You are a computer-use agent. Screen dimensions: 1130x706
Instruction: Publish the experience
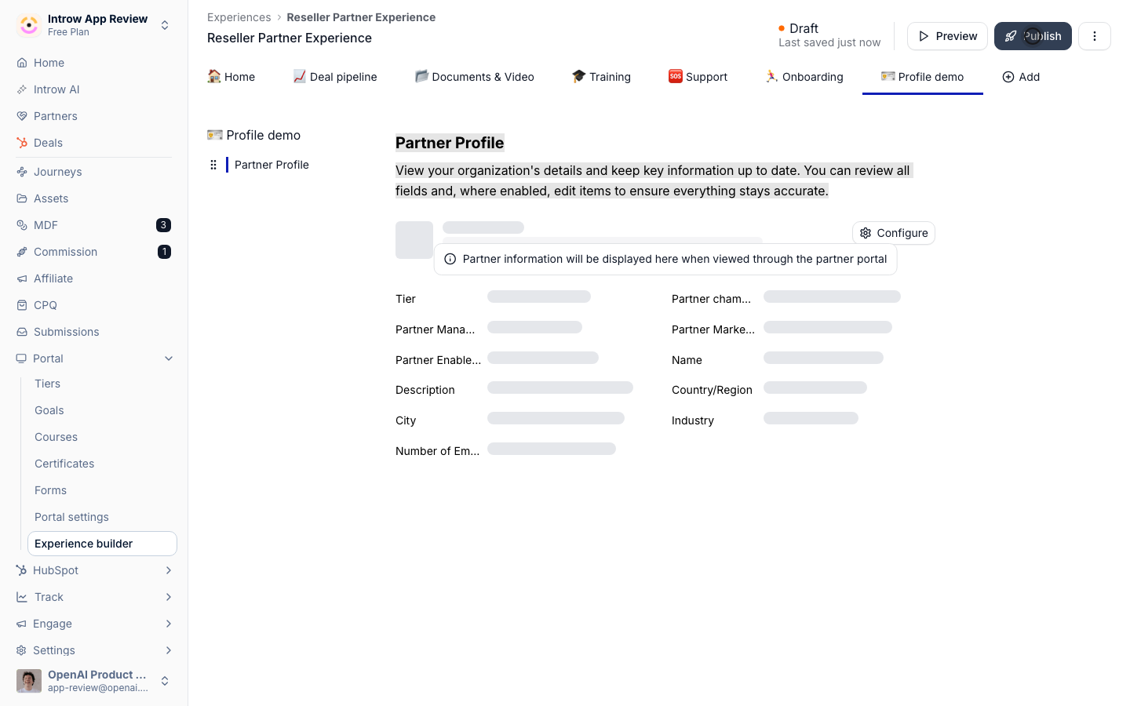1033,36
